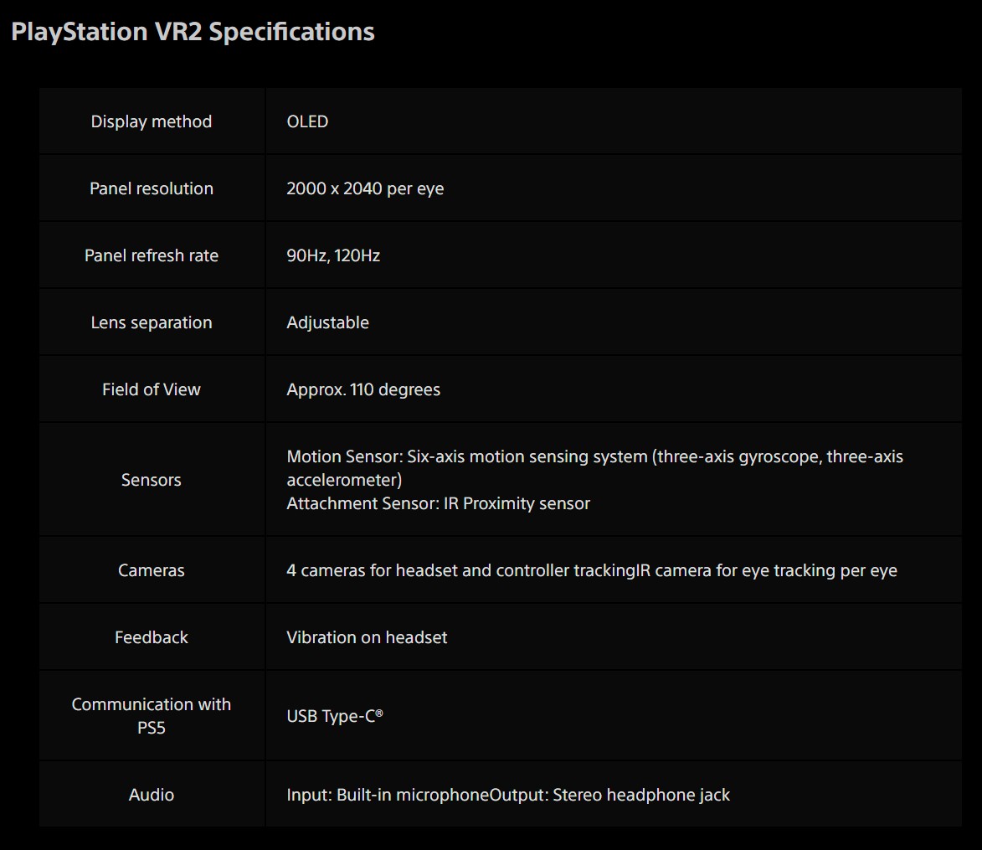Click the 4 cameras tracking description
The image size is (982, 850).
pyautogui.click(x=592, y=570)
